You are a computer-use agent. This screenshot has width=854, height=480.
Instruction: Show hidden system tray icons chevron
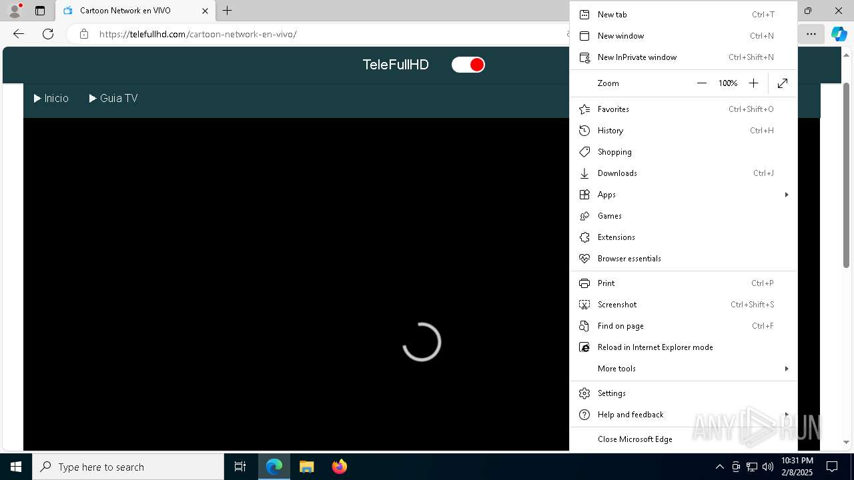click(719, 467)
